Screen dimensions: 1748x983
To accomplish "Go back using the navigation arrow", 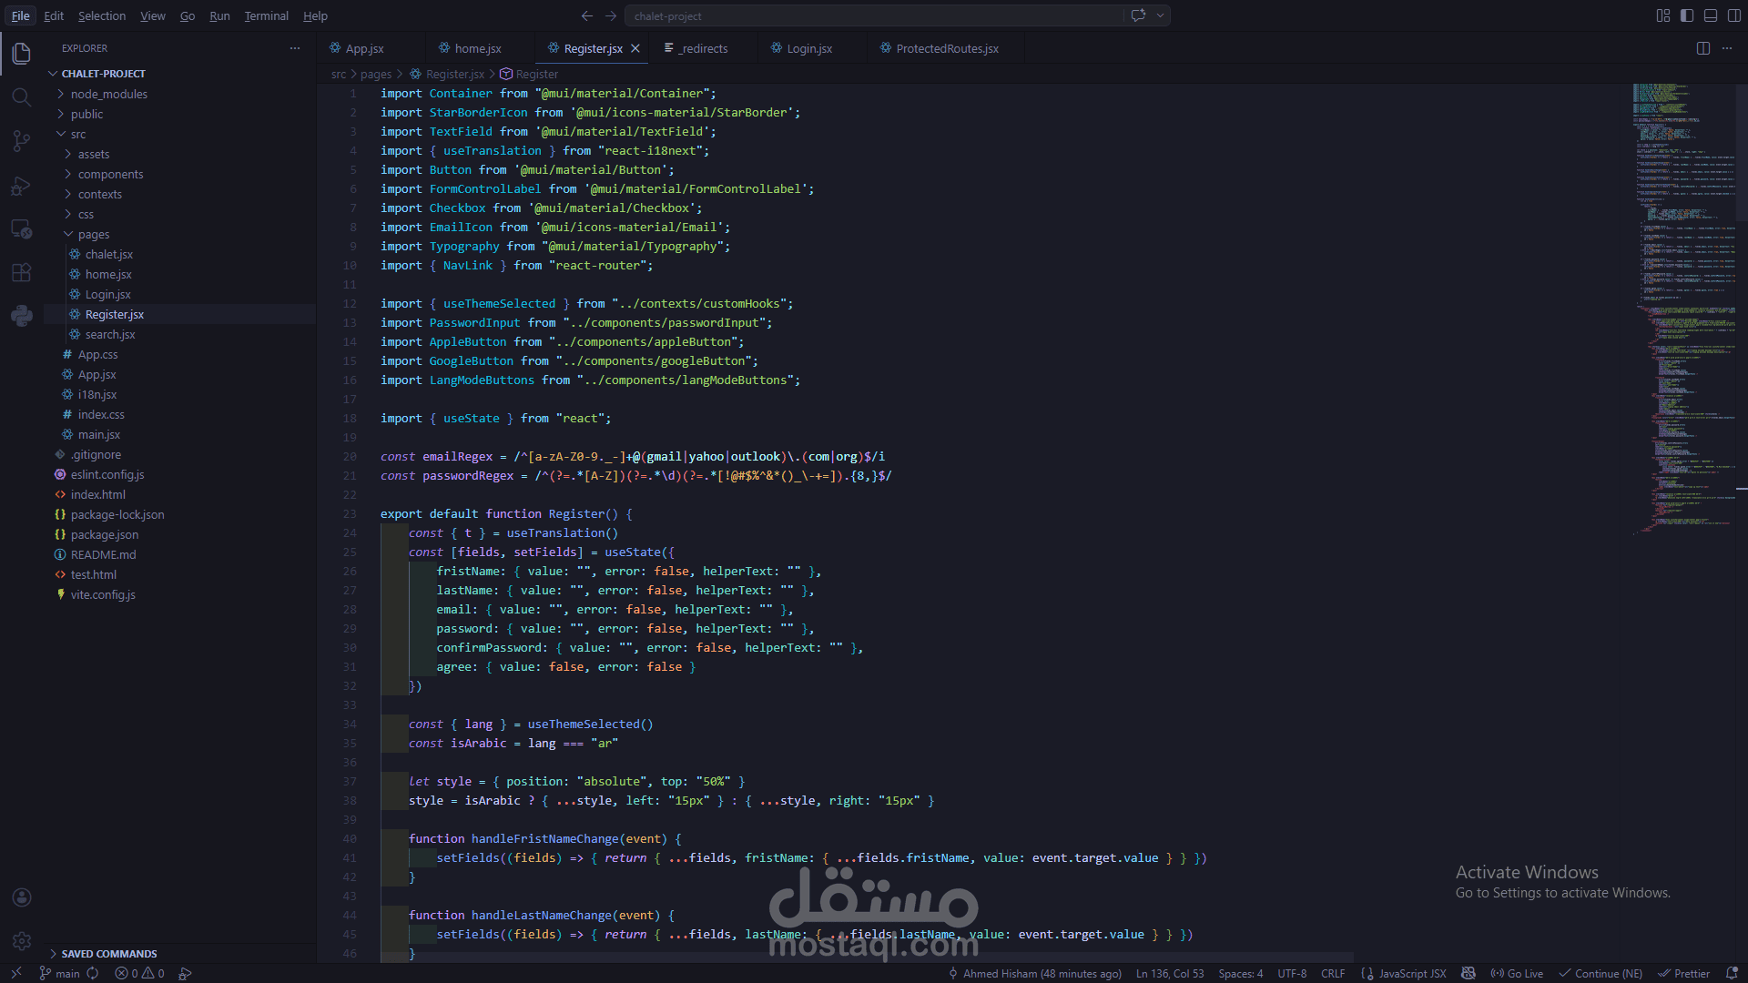I will [x=587, y=15].
